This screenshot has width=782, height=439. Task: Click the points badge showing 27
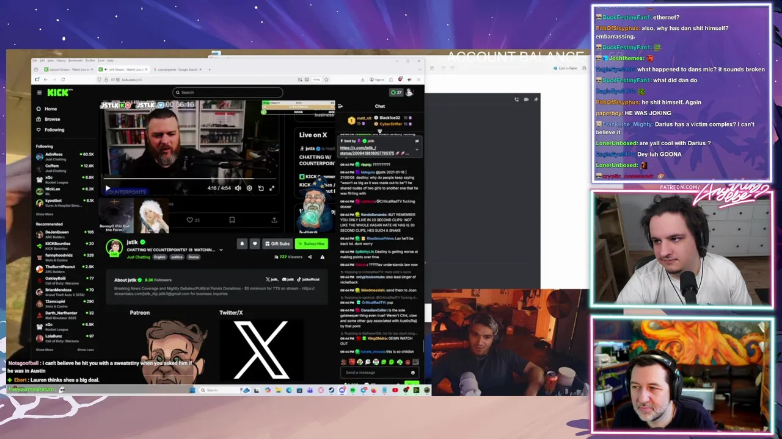[x=396, y=93]
